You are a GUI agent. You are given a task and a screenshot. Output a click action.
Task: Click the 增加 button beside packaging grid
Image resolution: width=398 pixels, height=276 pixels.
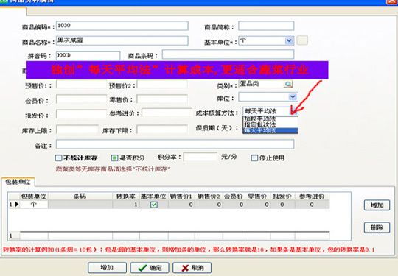377,205
